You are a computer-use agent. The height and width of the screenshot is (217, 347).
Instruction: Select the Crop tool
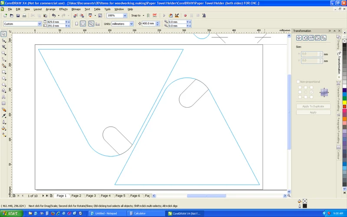(x=4, y=47)
